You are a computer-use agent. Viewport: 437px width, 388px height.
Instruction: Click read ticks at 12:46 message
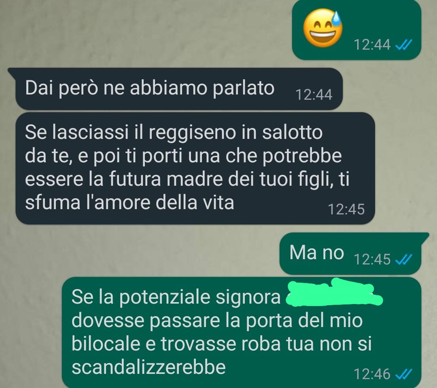pyautogui.click(x=403, y=374)
